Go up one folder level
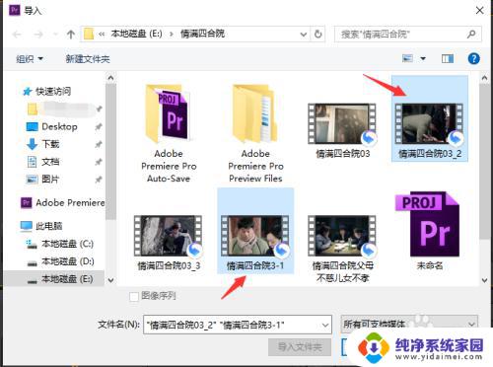Image resolution: width=493 pixels, height=367 pixels. [x=71, y=35]
